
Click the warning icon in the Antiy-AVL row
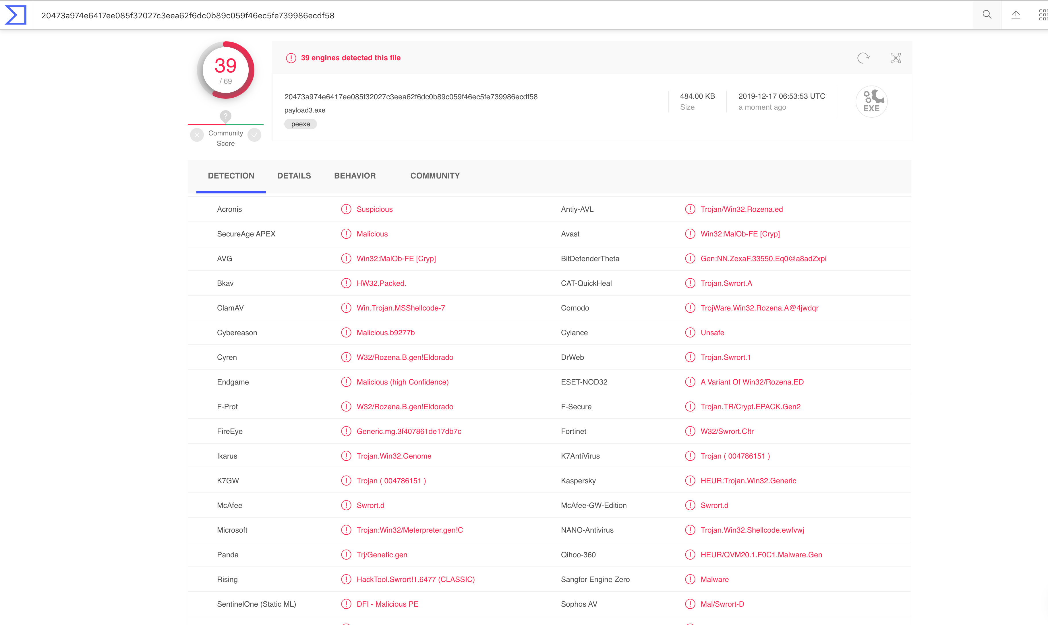[x=690, y=209]
